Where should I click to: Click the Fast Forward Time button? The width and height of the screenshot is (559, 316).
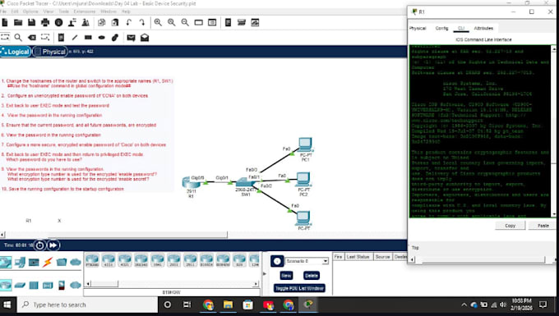(53, 245)
